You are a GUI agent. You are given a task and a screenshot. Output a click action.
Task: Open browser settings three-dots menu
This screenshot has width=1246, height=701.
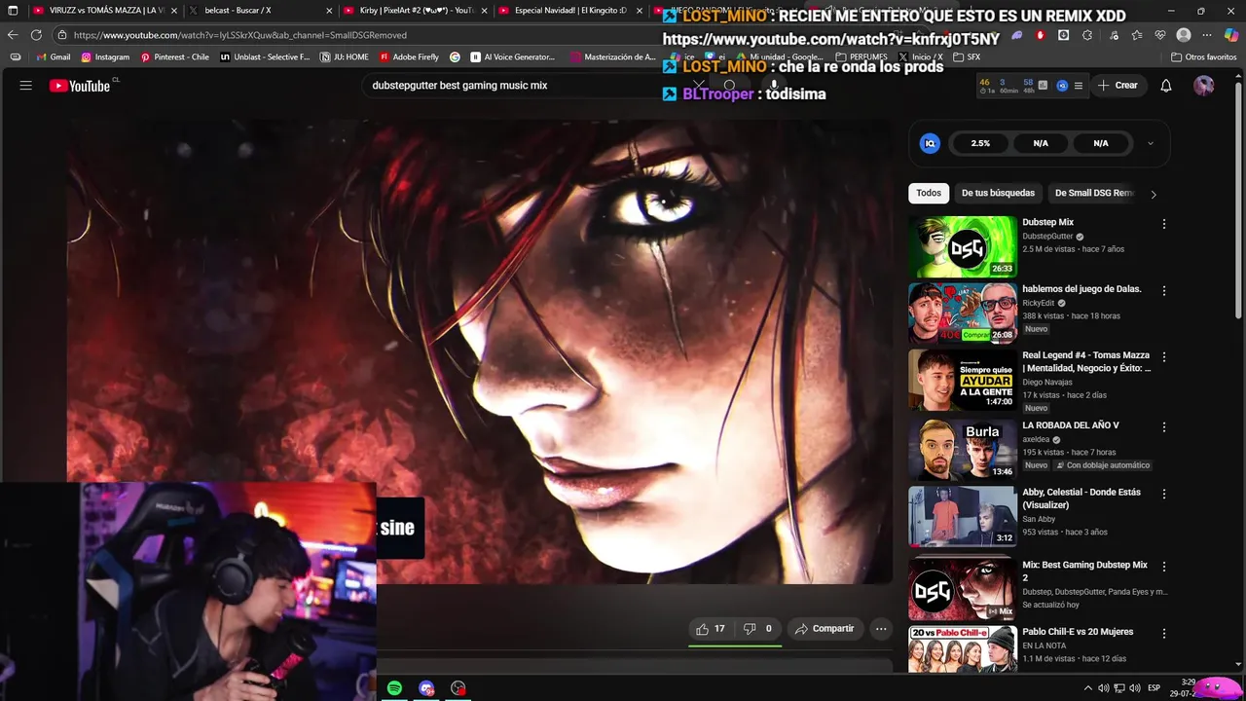pos(1207,35)
